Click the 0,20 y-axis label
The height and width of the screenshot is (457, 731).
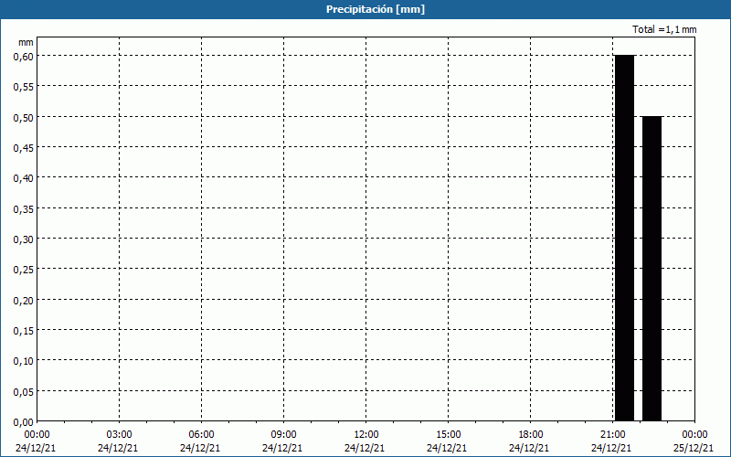pos(24,301)
